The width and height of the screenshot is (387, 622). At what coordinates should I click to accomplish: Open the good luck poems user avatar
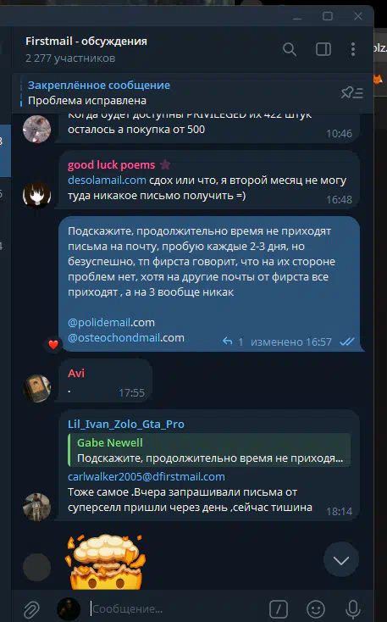tap(37, 195)
